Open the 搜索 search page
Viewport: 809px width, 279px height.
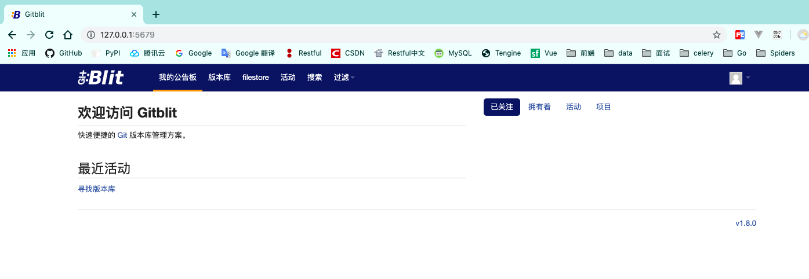315,78
